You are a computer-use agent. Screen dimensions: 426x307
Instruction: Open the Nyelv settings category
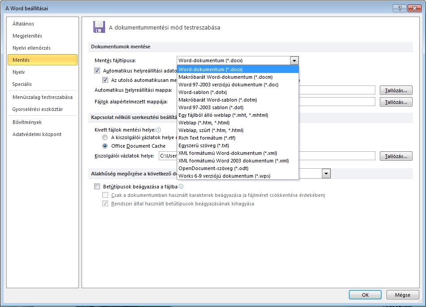pos(43,72)
